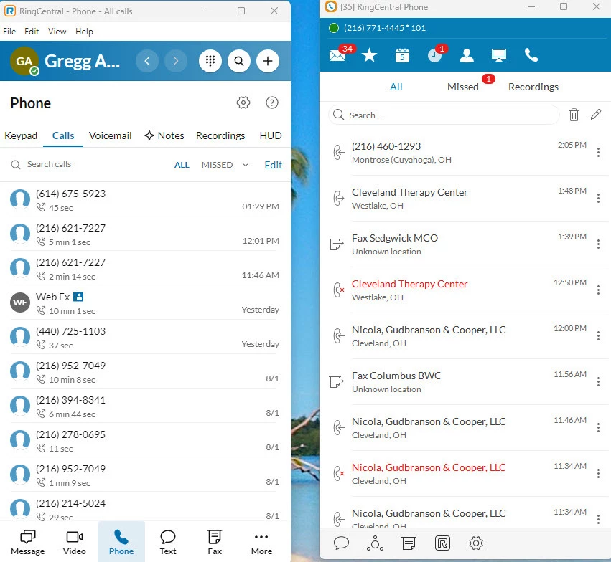Select the (216) 278-0695 call entry
The width and height of the screenshot is (611, 562).
[145, 440]
